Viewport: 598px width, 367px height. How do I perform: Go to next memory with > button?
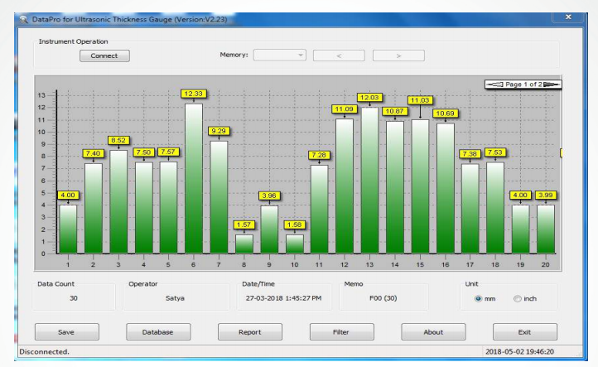(x=398, y=56)
